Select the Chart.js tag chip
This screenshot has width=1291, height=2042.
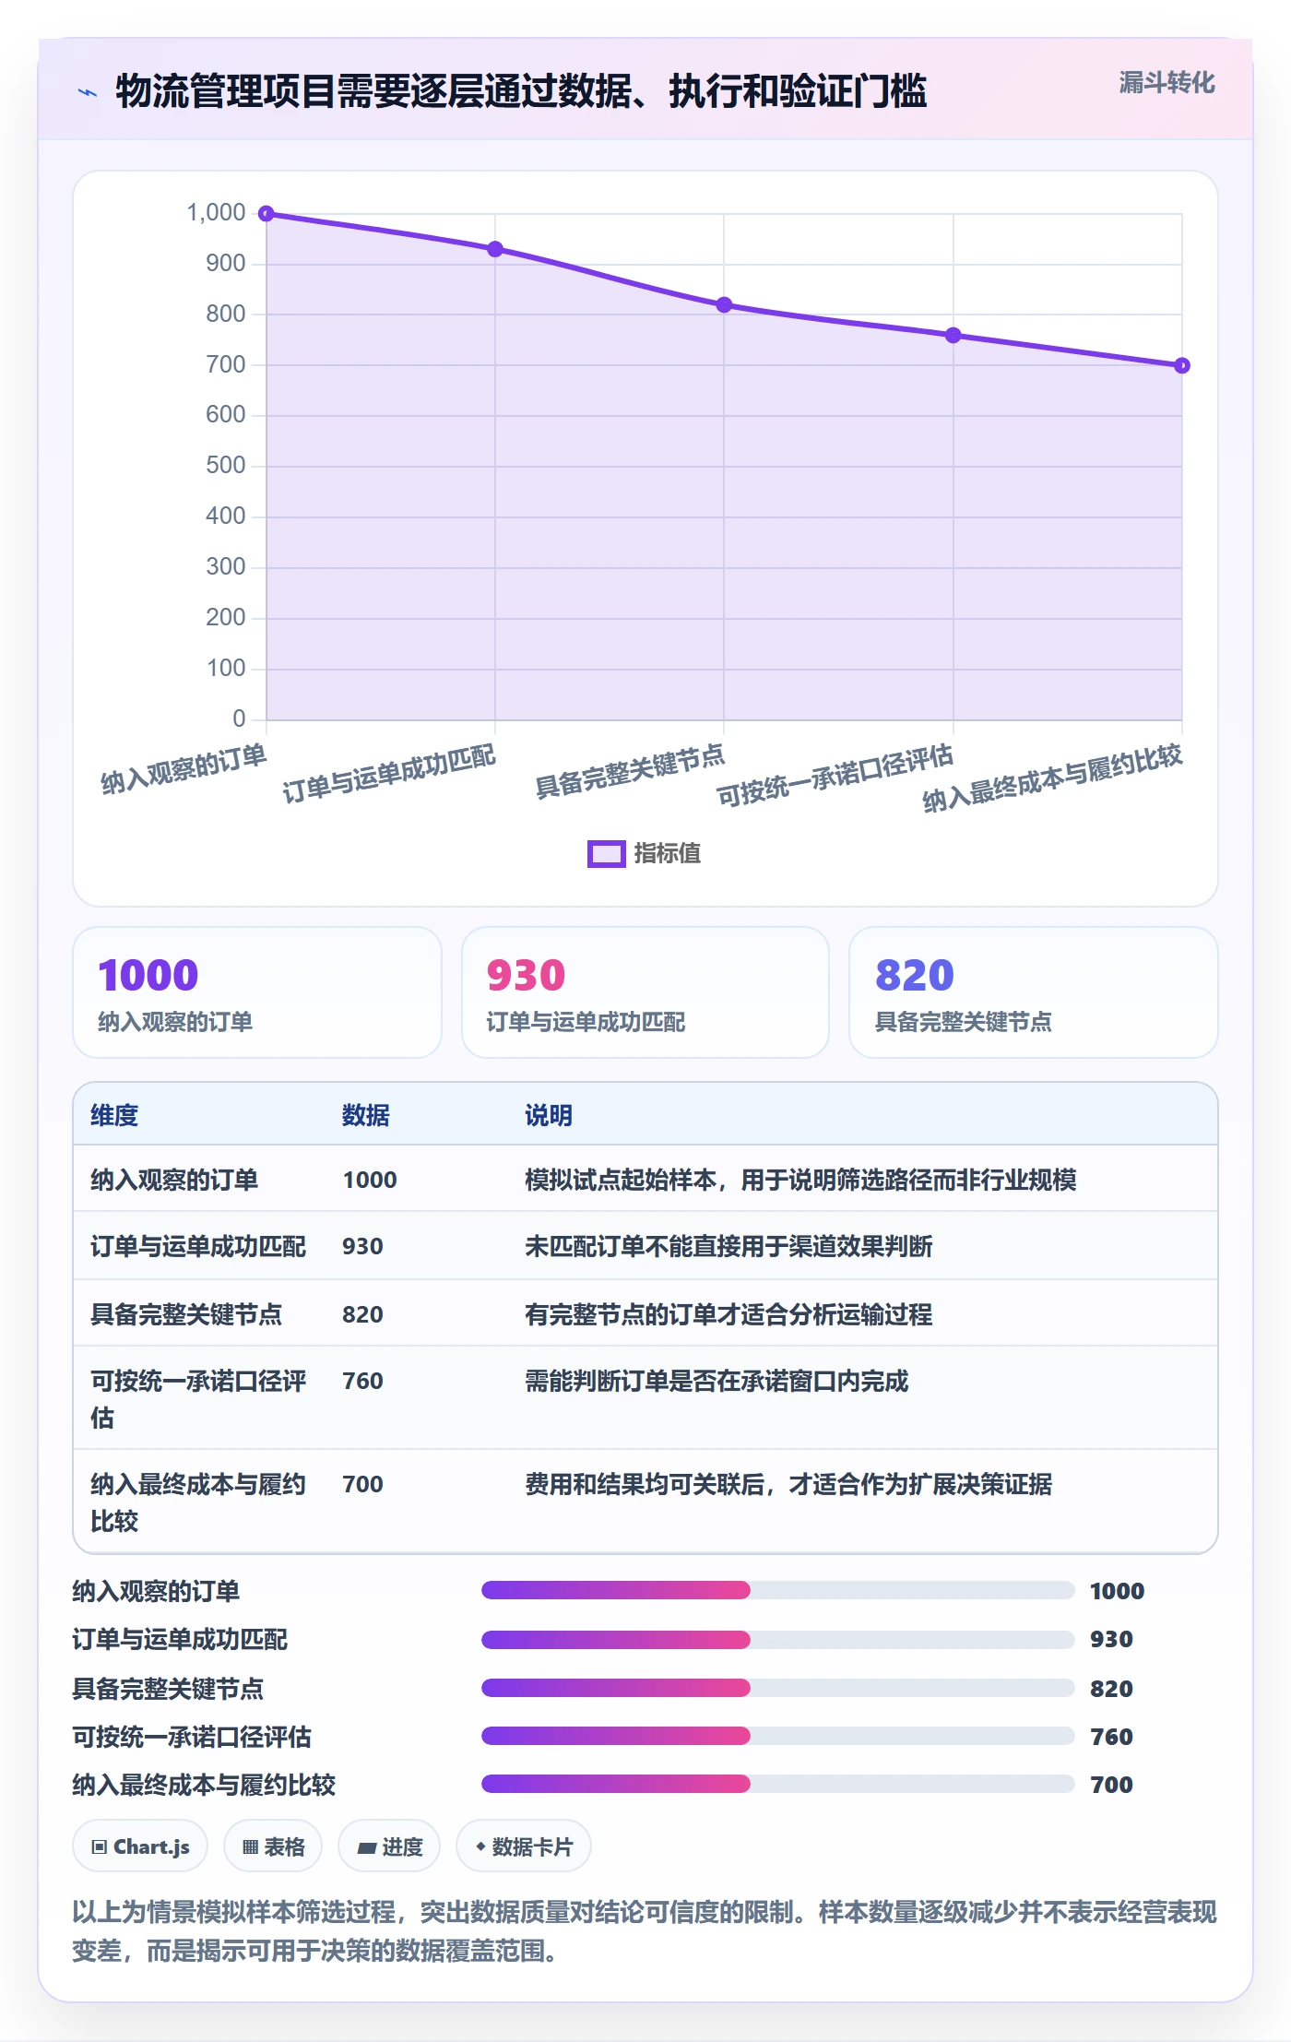coord(140,1846)
